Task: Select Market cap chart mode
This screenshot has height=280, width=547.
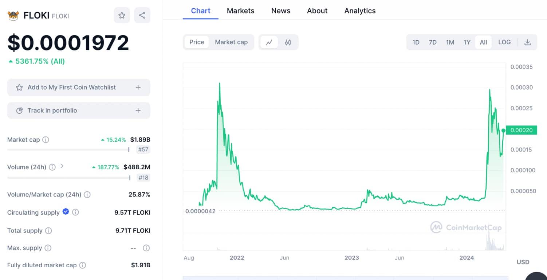Action: tap(231, 42)
